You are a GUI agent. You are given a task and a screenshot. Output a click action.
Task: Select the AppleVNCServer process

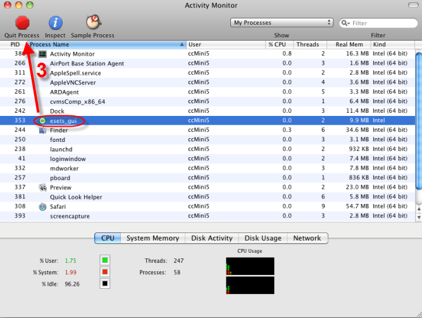click(x=208, y=82)
